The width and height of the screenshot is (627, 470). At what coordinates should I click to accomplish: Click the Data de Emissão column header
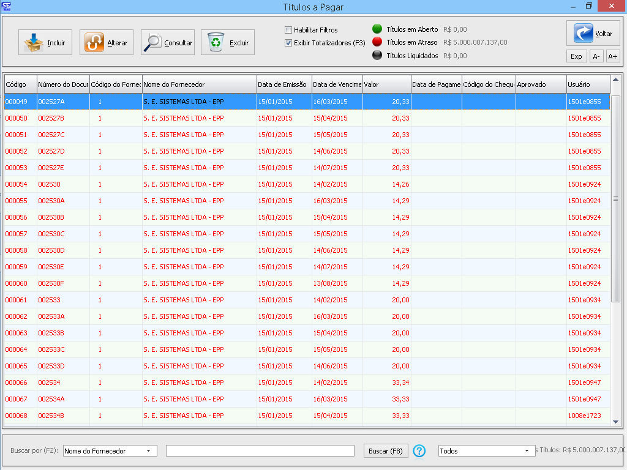coord(283,84)
